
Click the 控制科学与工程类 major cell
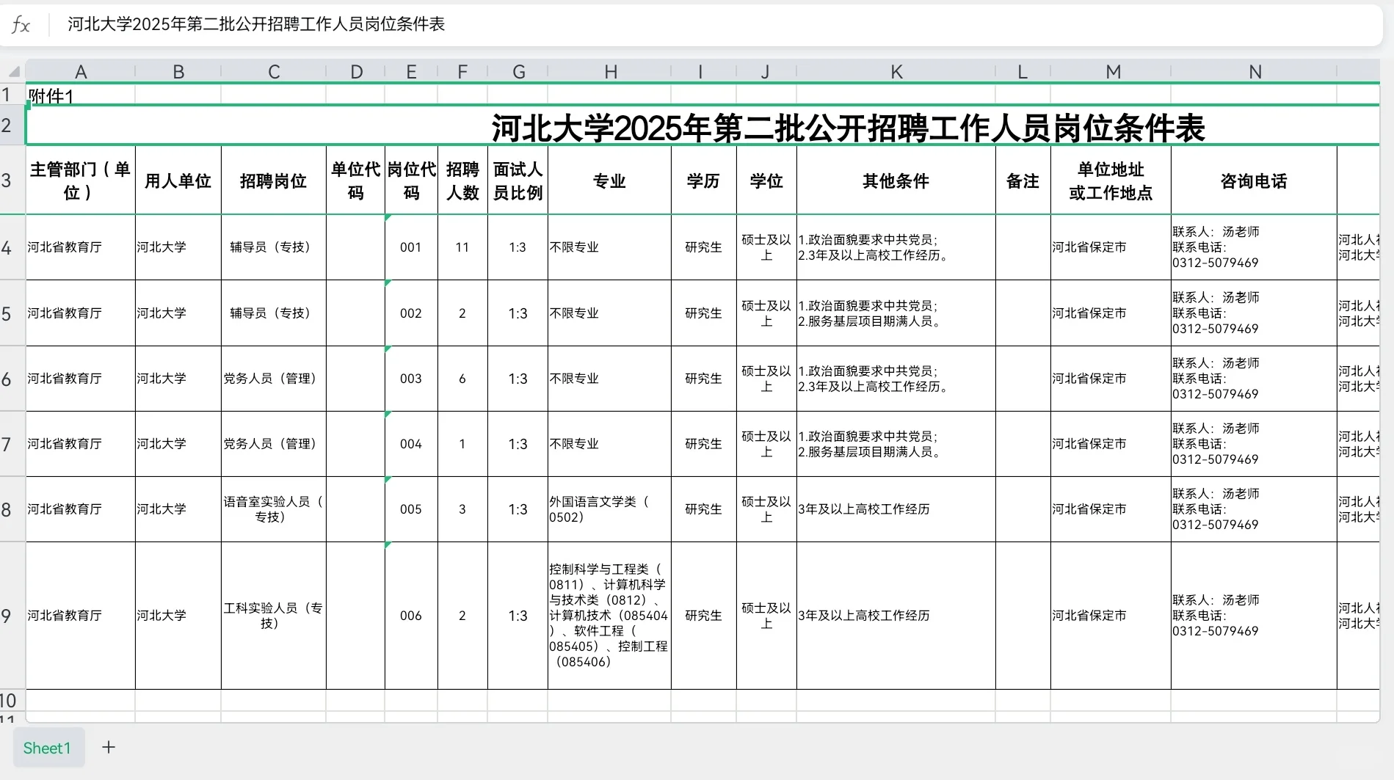click(610, 616)
